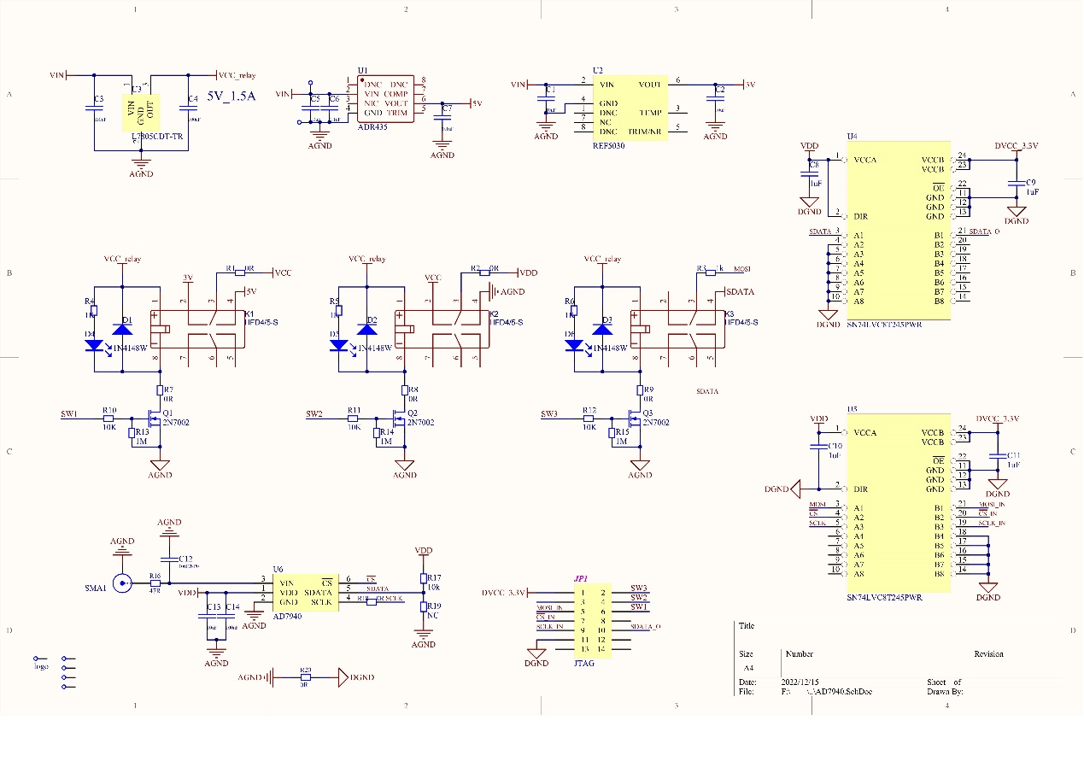Select the L7805CDT-TR voltage regulator symbol
Screen dimensions: 1084x767
[141, 109]
